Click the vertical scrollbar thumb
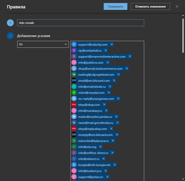185x181 pixels. (x=183, y=36)
